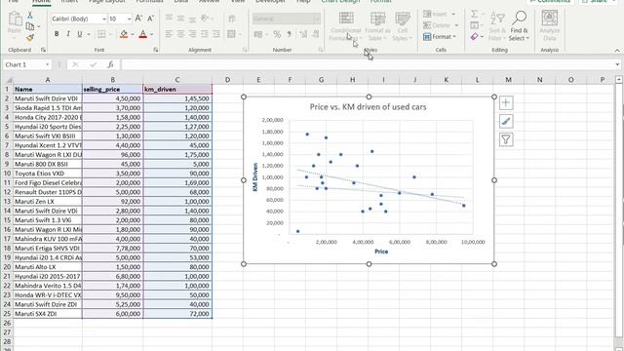Open Chart Elements plus button

tap(506, 102)
